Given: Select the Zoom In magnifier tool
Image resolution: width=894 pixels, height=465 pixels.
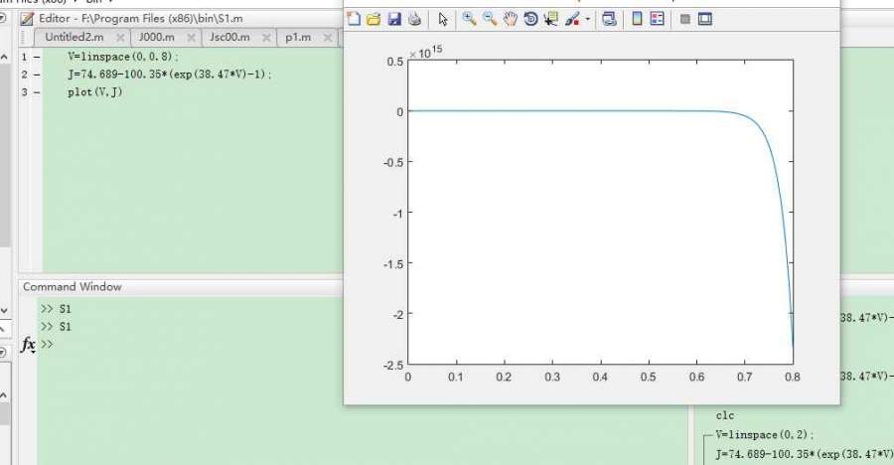Looking at the screenshot, I should (x=470, y=19).
